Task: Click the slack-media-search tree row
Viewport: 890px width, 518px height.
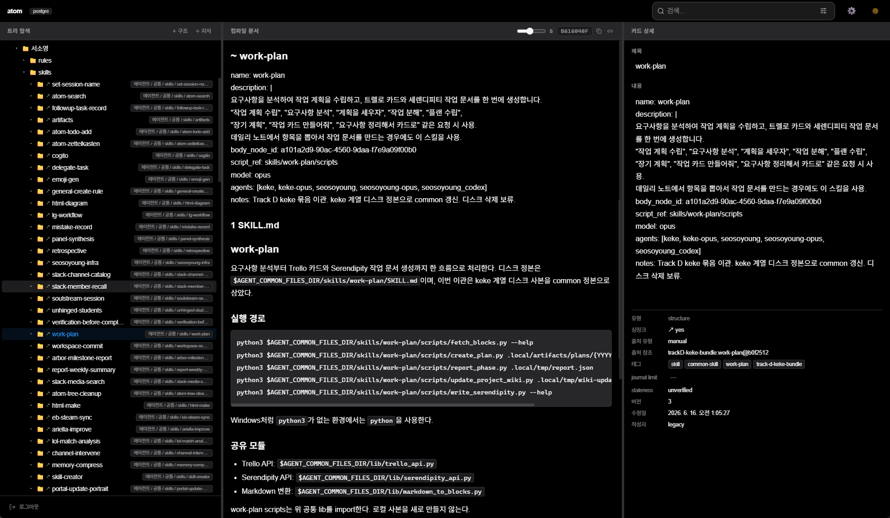Action: click(x=109, y=382)
